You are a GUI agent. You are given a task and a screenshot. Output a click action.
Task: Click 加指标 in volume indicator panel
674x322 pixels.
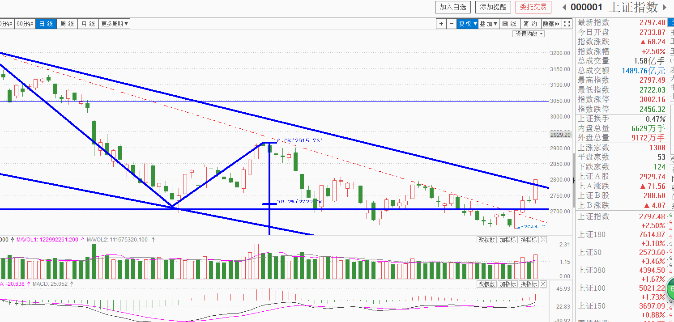pos(508,240)
